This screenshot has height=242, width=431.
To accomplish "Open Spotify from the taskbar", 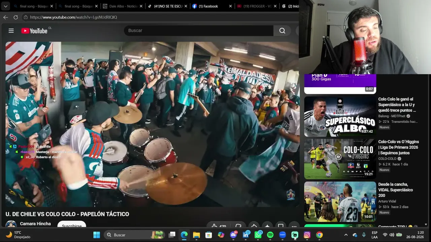I will pos(270,235).
